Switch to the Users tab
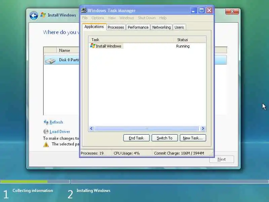 coord(179,27)
